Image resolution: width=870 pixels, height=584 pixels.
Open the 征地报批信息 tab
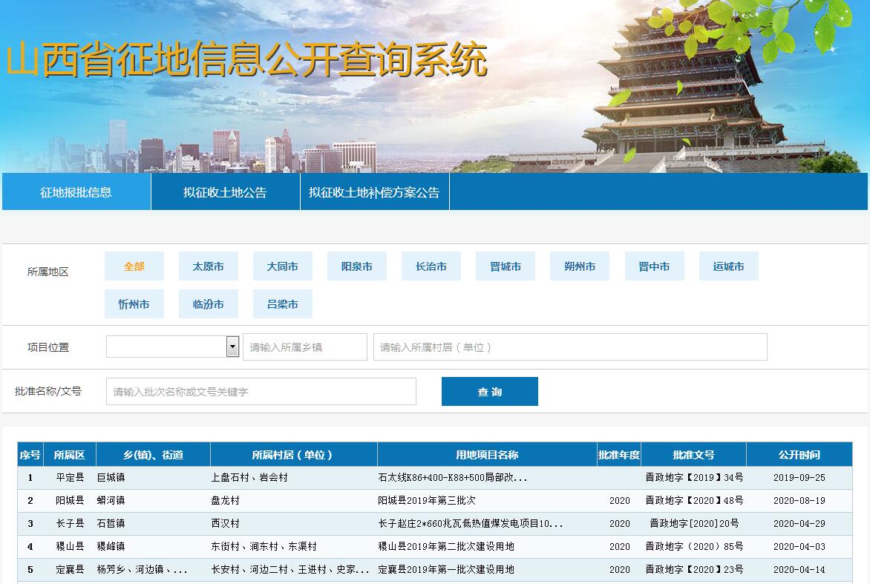pyautogui.click(x=76, y=192)
